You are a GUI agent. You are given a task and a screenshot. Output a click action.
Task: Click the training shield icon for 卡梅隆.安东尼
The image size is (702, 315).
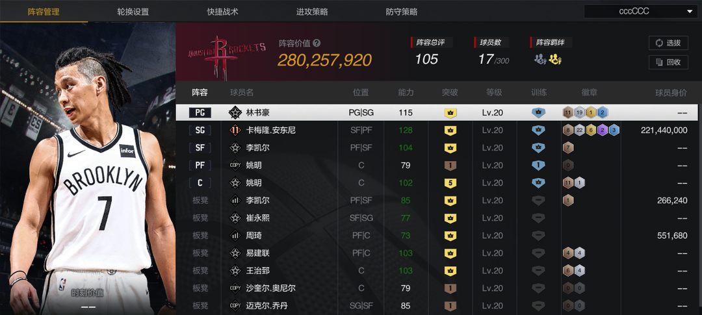coord(538,130)
